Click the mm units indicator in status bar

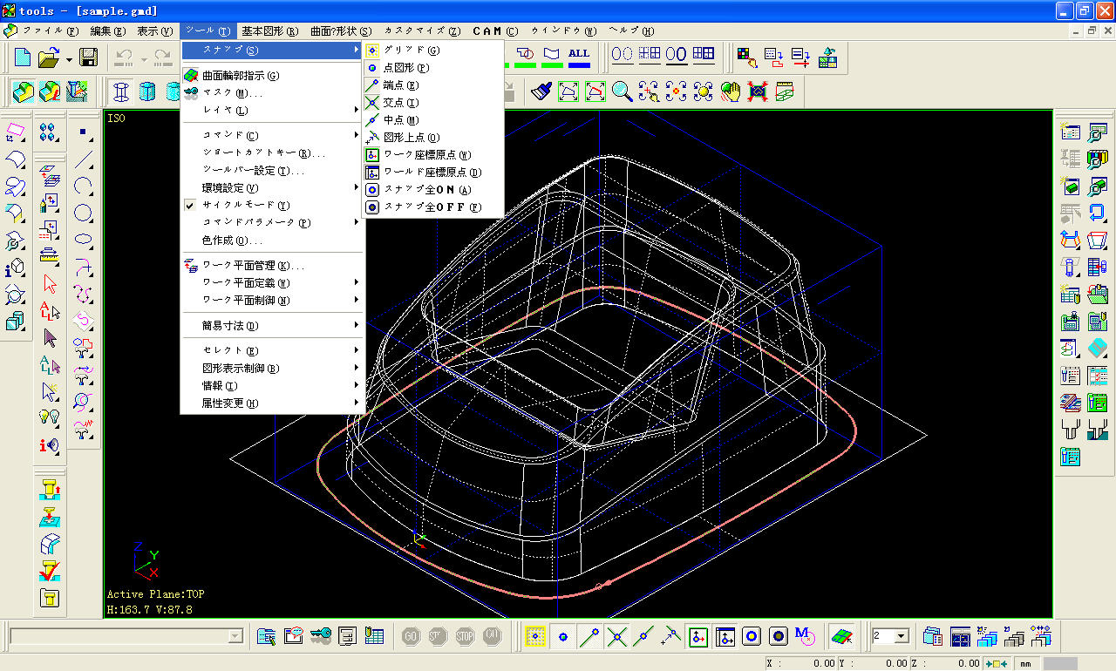click(x=1025, y=664)
